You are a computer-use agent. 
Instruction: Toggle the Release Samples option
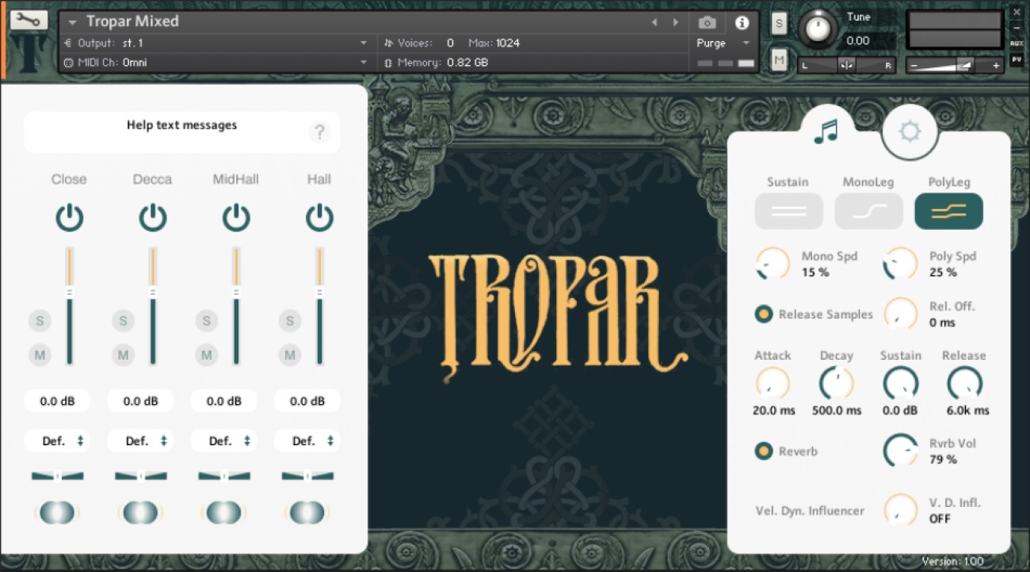click(x=763, y=314)
